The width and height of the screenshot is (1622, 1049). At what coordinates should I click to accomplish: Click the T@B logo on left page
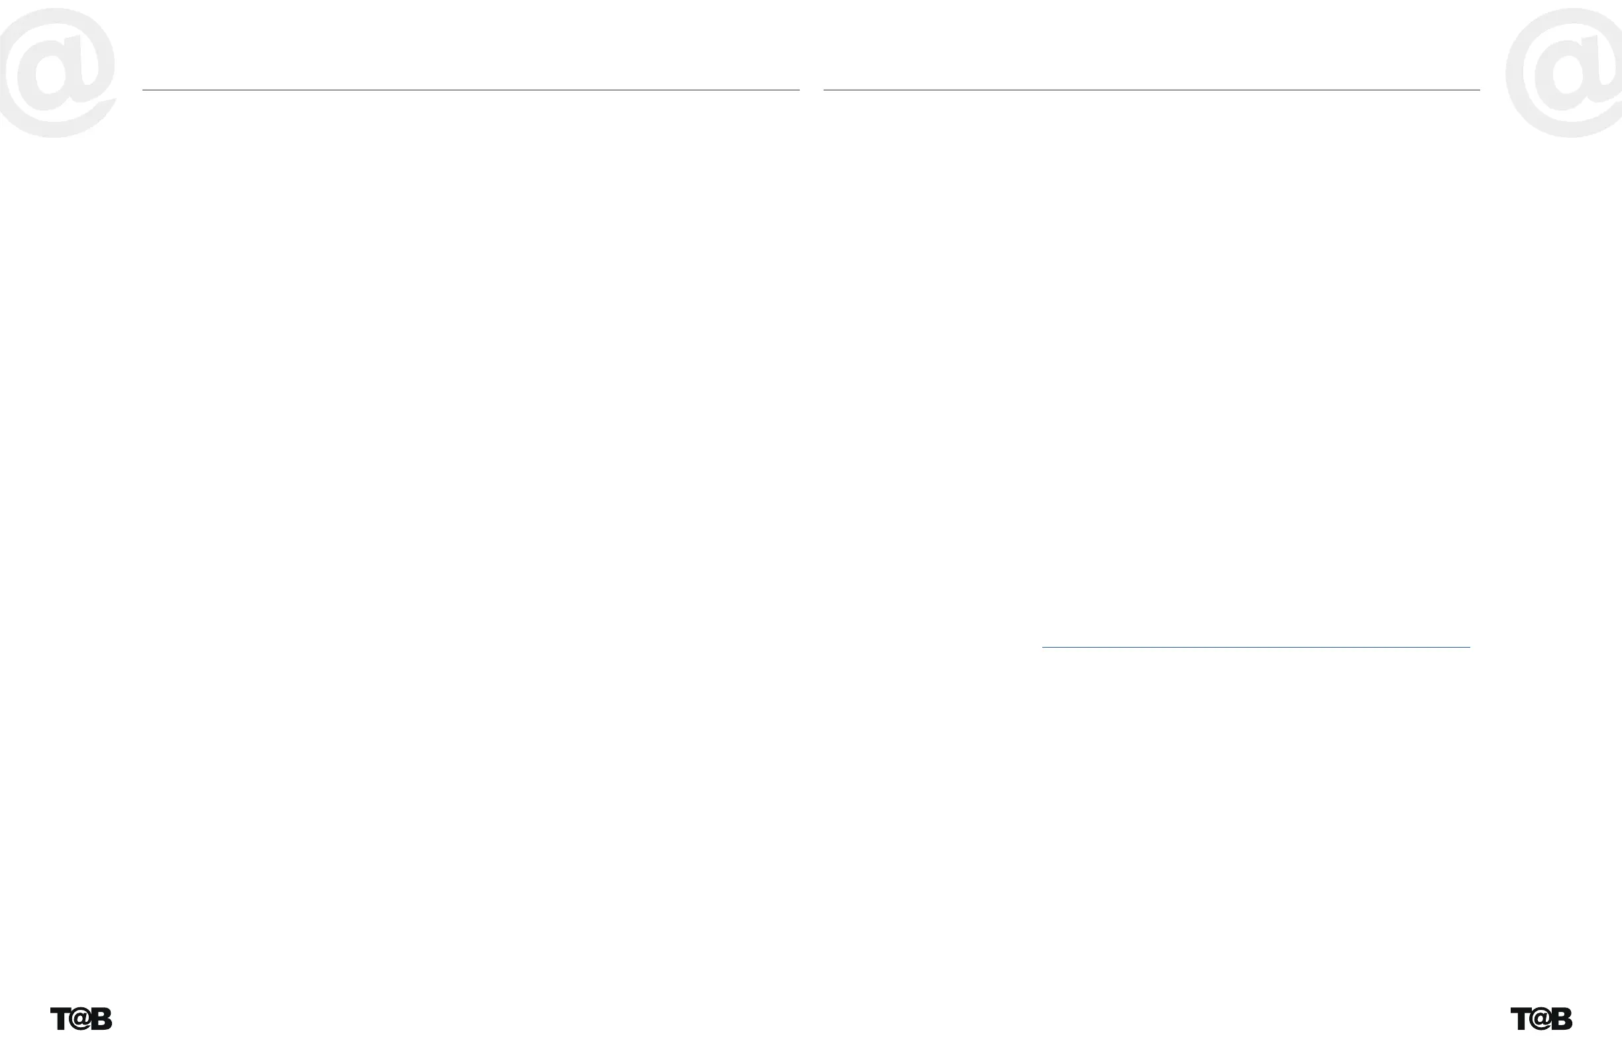tap(81, 1019)
